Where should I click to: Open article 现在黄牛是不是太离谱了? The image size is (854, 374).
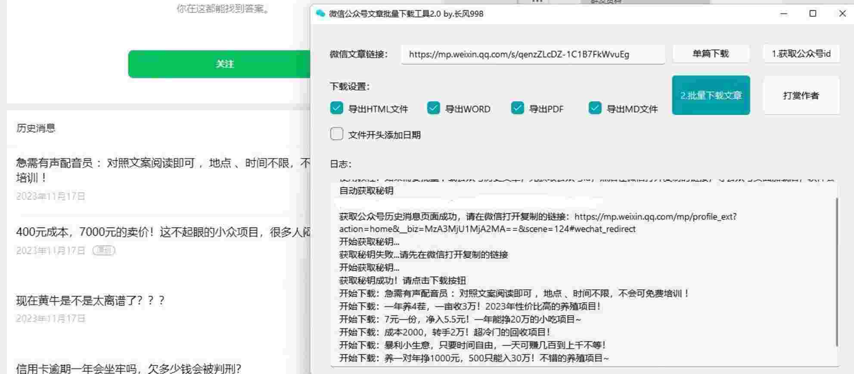90,300
